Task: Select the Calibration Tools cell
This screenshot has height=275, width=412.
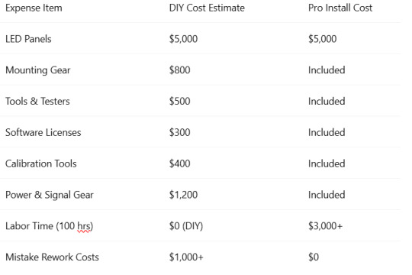Action: (41, 163)
